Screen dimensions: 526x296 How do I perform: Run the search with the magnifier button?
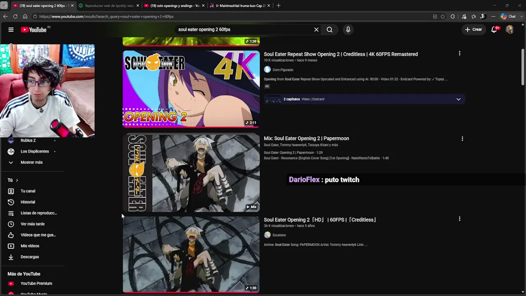(x=330, y=30)
